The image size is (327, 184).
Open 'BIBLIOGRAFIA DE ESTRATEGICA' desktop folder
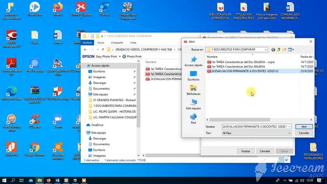coord(220,11)
